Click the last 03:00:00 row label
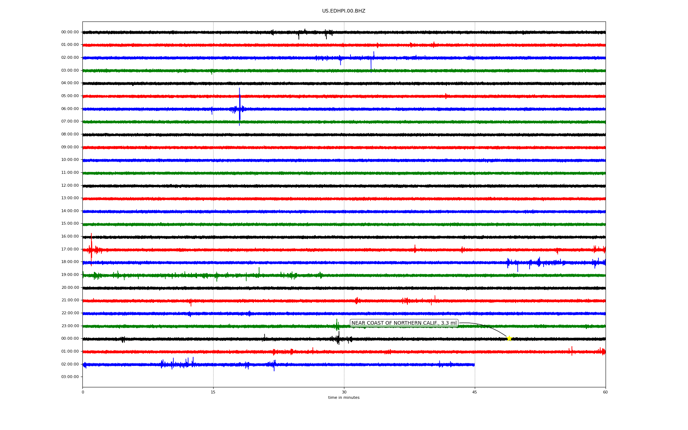The image size is (688, 430). (x=70, y=377)
